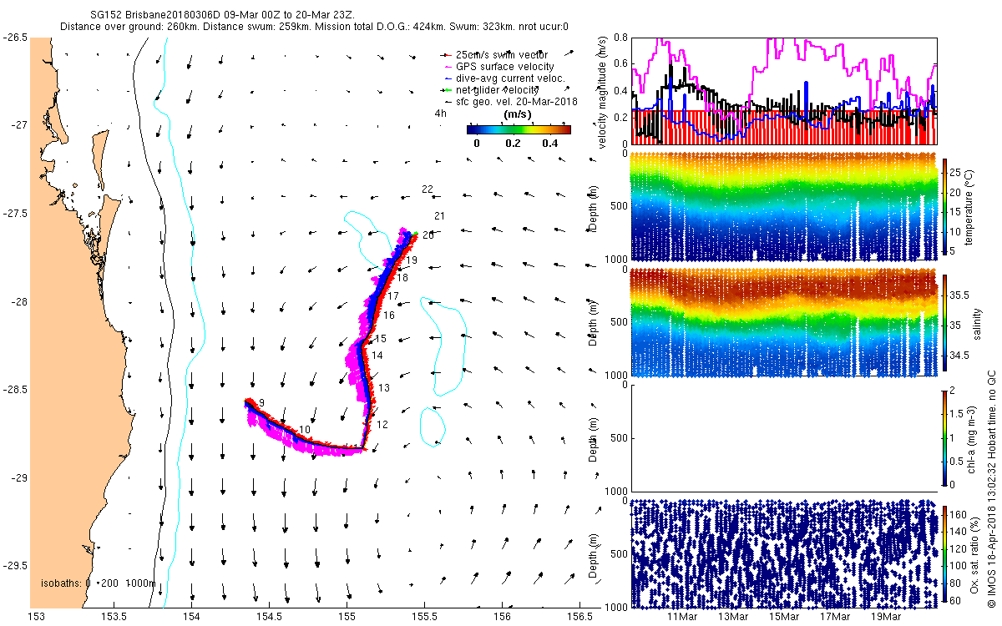The height and width of the screenshot is (626, 1002).
Task: Click the 'isobaths: 0 200 1000m' label
Action: click(98, 583)
